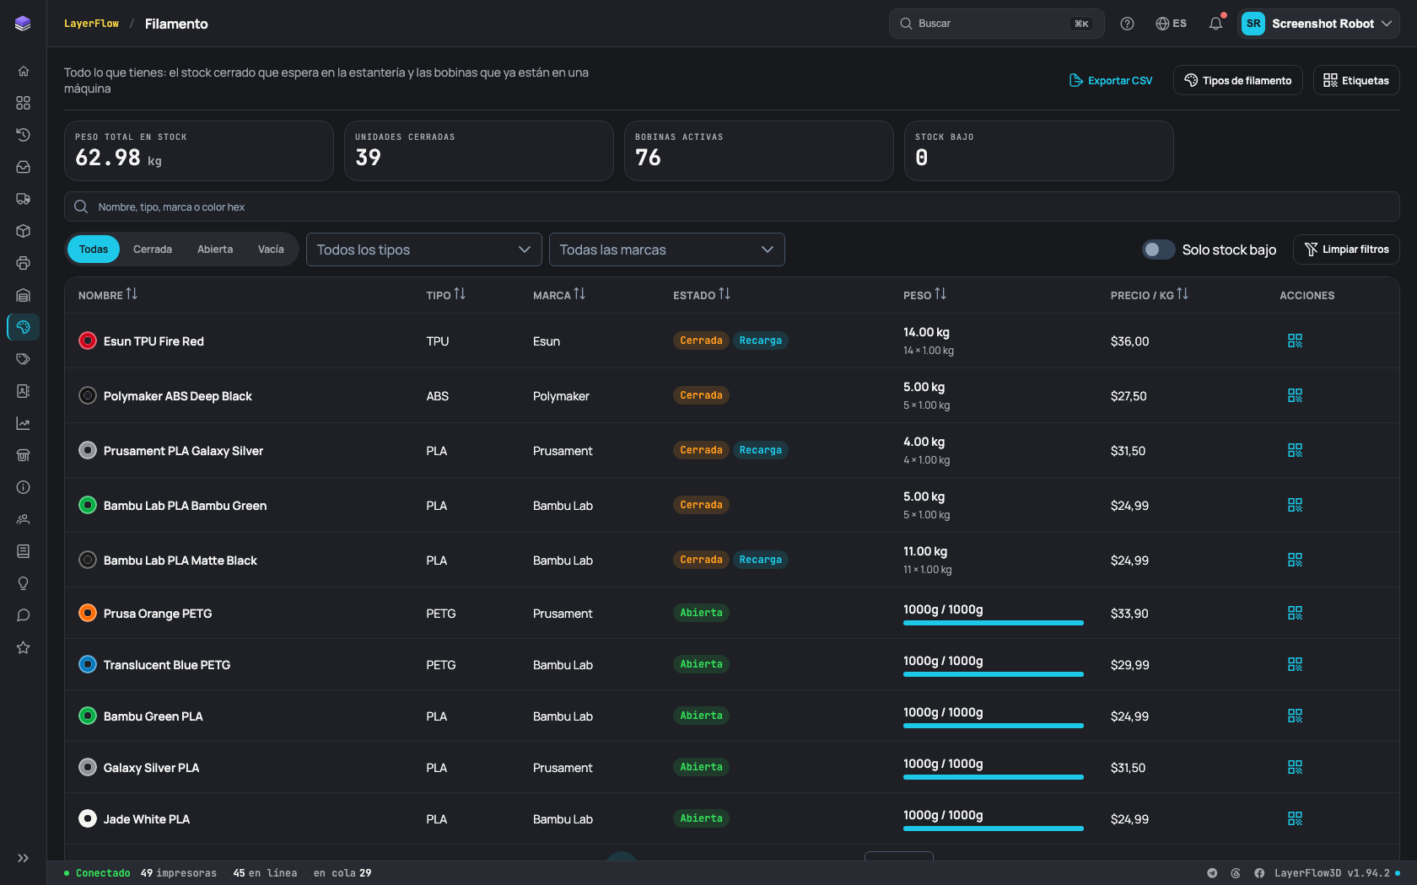Open the notifications bell icon
This screenshot has height=885, width=1417.
1215,24
